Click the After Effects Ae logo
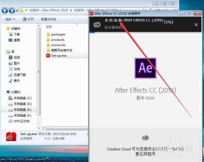The width and height of the screenshot is (204, 162). click(x=145, y=68)
